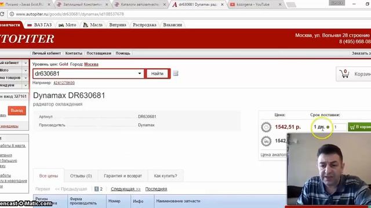Close the kozorgena - YouTube browser tab

click(279, 5)
